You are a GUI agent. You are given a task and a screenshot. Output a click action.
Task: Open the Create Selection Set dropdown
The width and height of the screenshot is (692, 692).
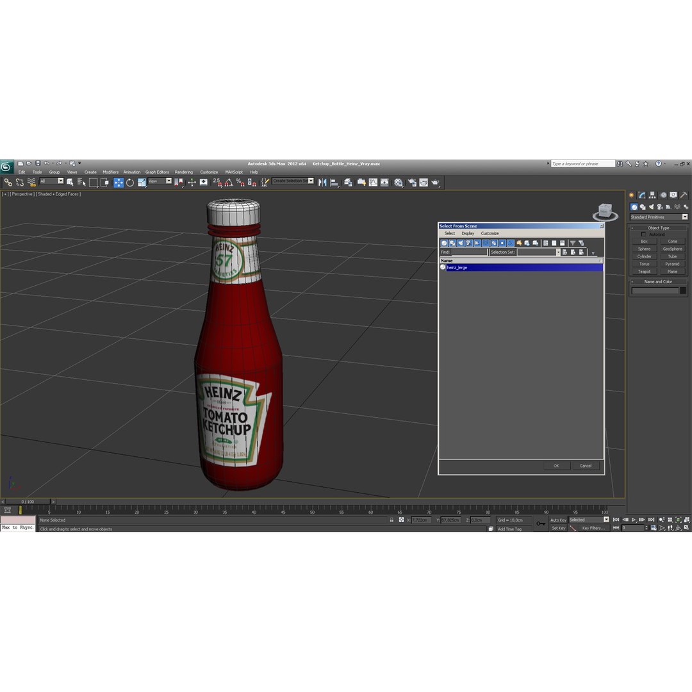point(293,181)
